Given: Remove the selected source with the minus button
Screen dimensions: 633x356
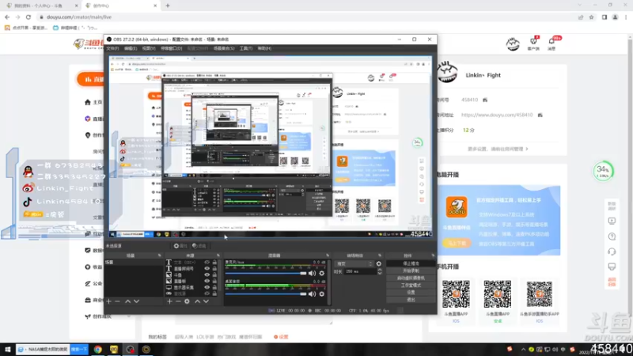Looking at the screenshot, I should tap(178, 301).
